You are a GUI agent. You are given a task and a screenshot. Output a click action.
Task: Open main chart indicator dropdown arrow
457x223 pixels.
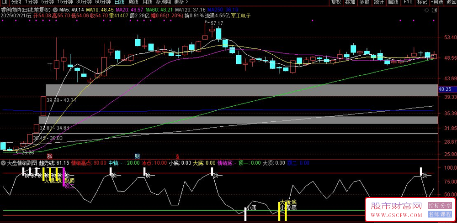pyautogui.click(x=56, y=10)
